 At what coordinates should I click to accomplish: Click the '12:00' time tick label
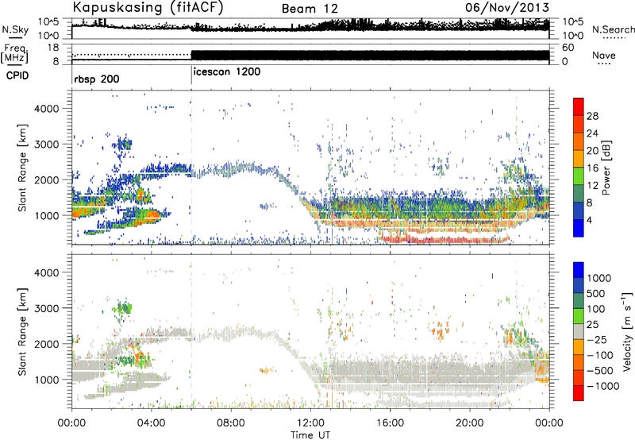pos(310,423)
